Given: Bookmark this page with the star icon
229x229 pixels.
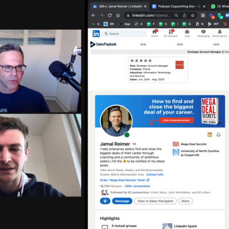Looking at the screenshot, I should point(193,15).
